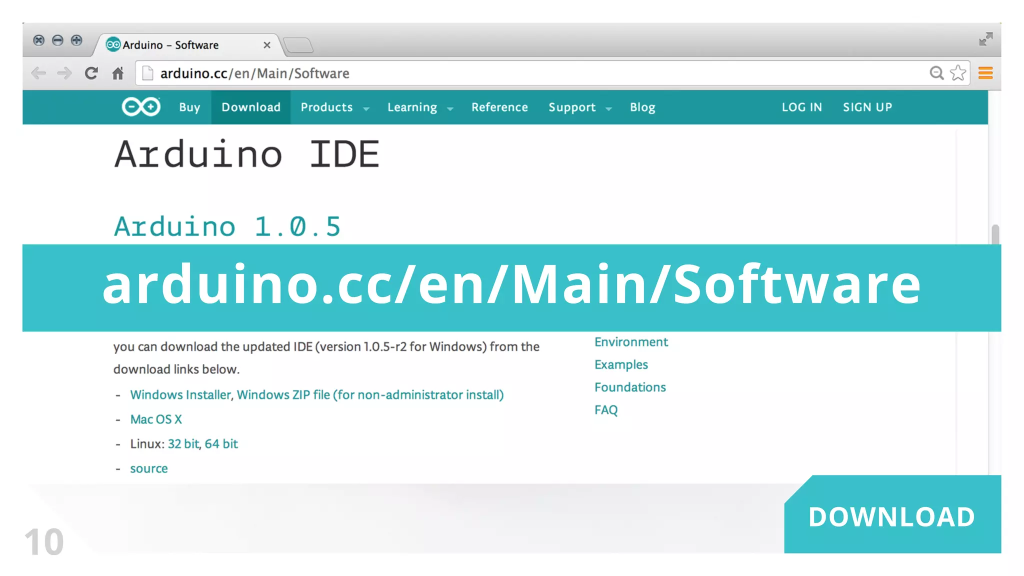Screen dimensions: 1024x576
Task: Expand the Learning dropdown arrow
Action: (450, 108)
